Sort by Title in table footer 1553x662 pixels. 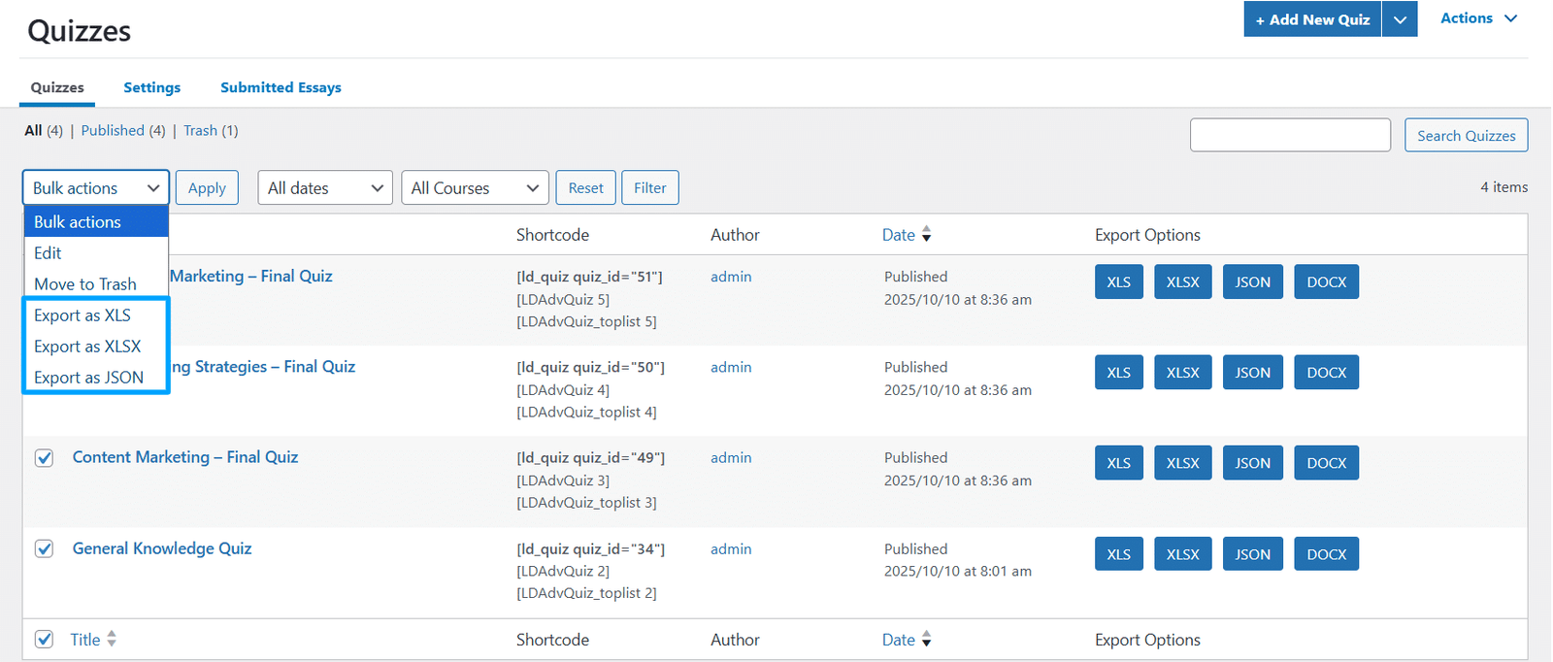click(x=93, y=639)
